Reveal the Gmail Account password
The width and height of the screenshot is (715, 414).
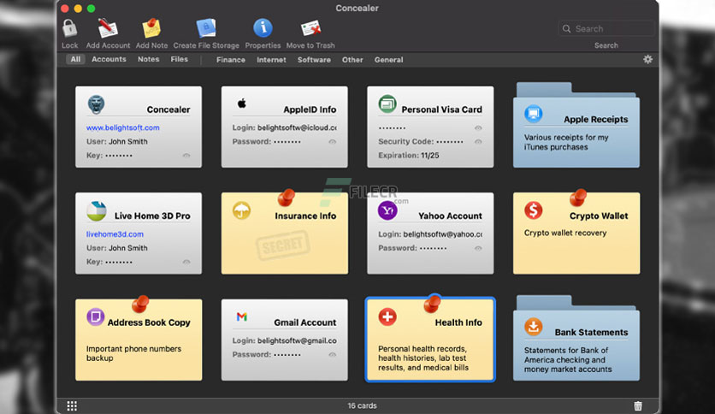(333, 355)
